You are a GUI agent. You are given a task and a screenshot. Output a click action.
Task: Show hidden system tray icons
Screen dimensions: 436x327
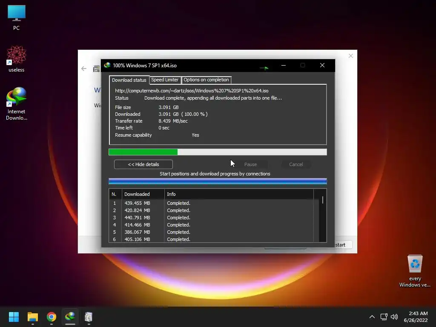click(x=372, y=317)
